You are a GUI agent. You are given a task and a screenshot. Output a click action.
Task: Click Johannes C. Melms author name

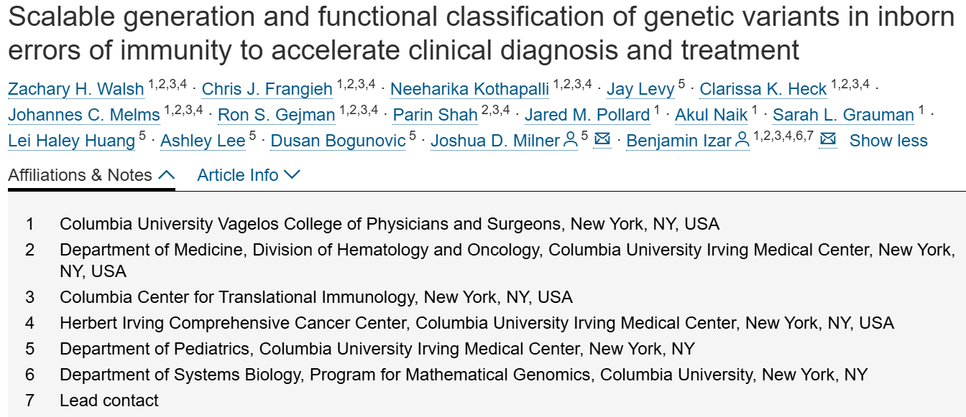(84, 115)
